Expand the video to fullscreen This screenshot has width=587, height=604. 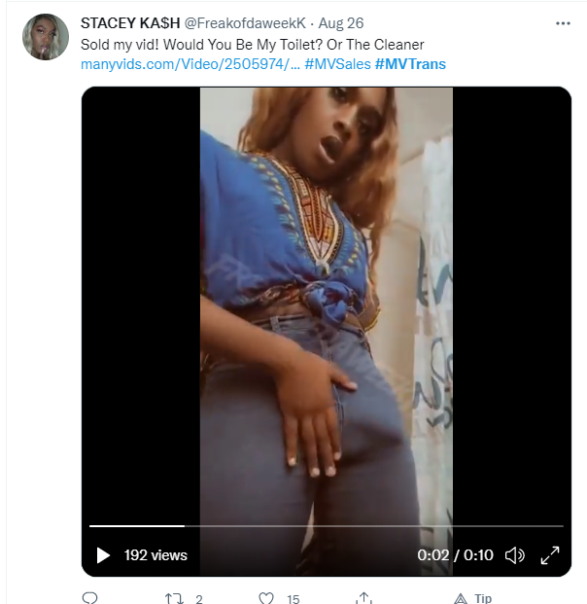point(550,555)
